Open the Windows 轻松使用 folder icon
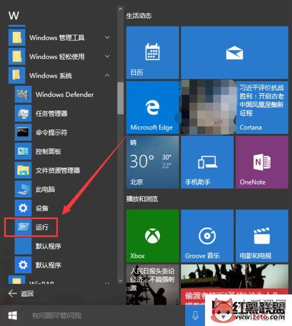The height and width of the screenshot is (326, 292). click(17, 57)
